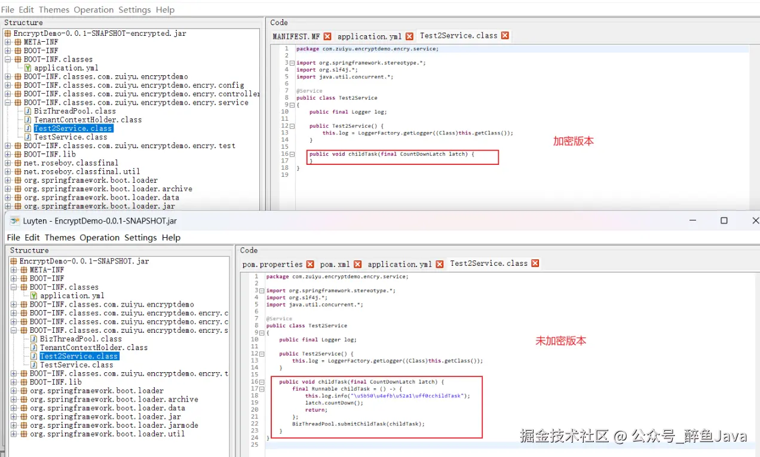The image size is (760, 457).
Task: Collapse class body fold on line 9, encrypted code
Action: (292, 105)
